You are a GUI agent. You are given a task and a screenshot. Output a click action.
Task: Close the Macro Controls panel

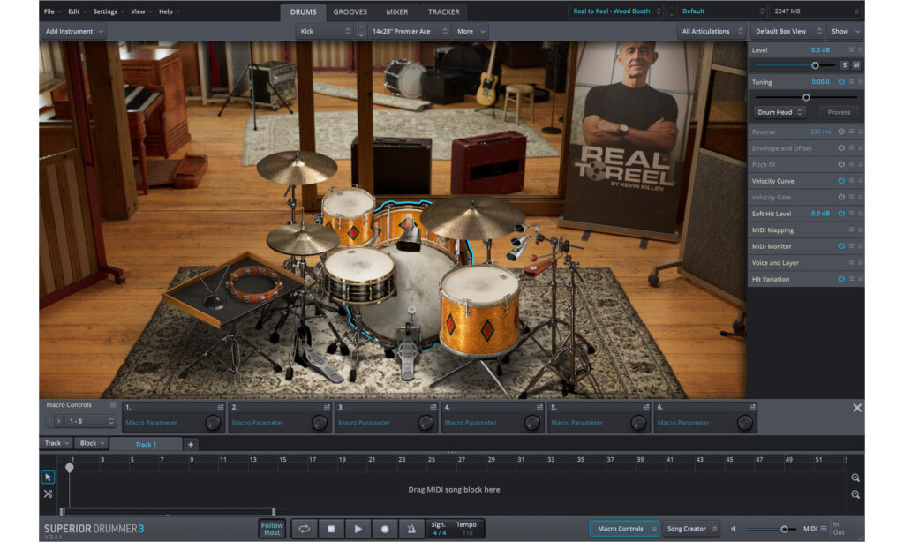(857, 408)
